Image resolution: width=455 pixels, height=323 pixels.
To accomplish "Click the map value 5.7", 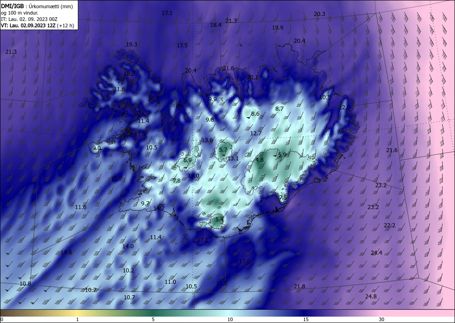I will [x=223, y=150].
